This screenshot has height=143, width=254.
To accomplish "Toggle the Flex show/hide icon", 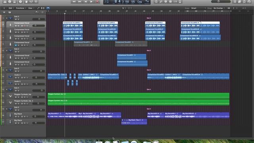I will click(x=43, y=8).
